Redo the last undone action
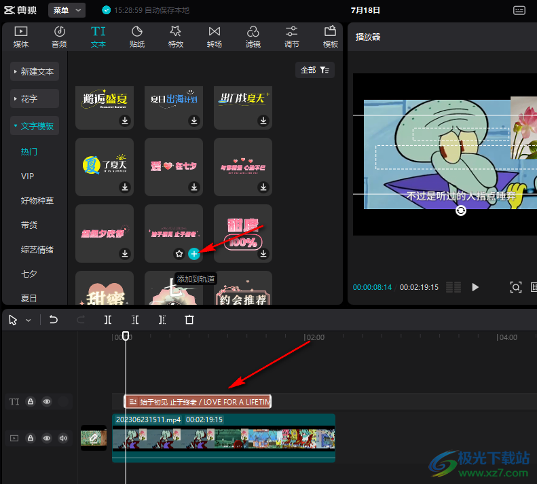Viewport: 537px width, 484px height. point(81,320)
